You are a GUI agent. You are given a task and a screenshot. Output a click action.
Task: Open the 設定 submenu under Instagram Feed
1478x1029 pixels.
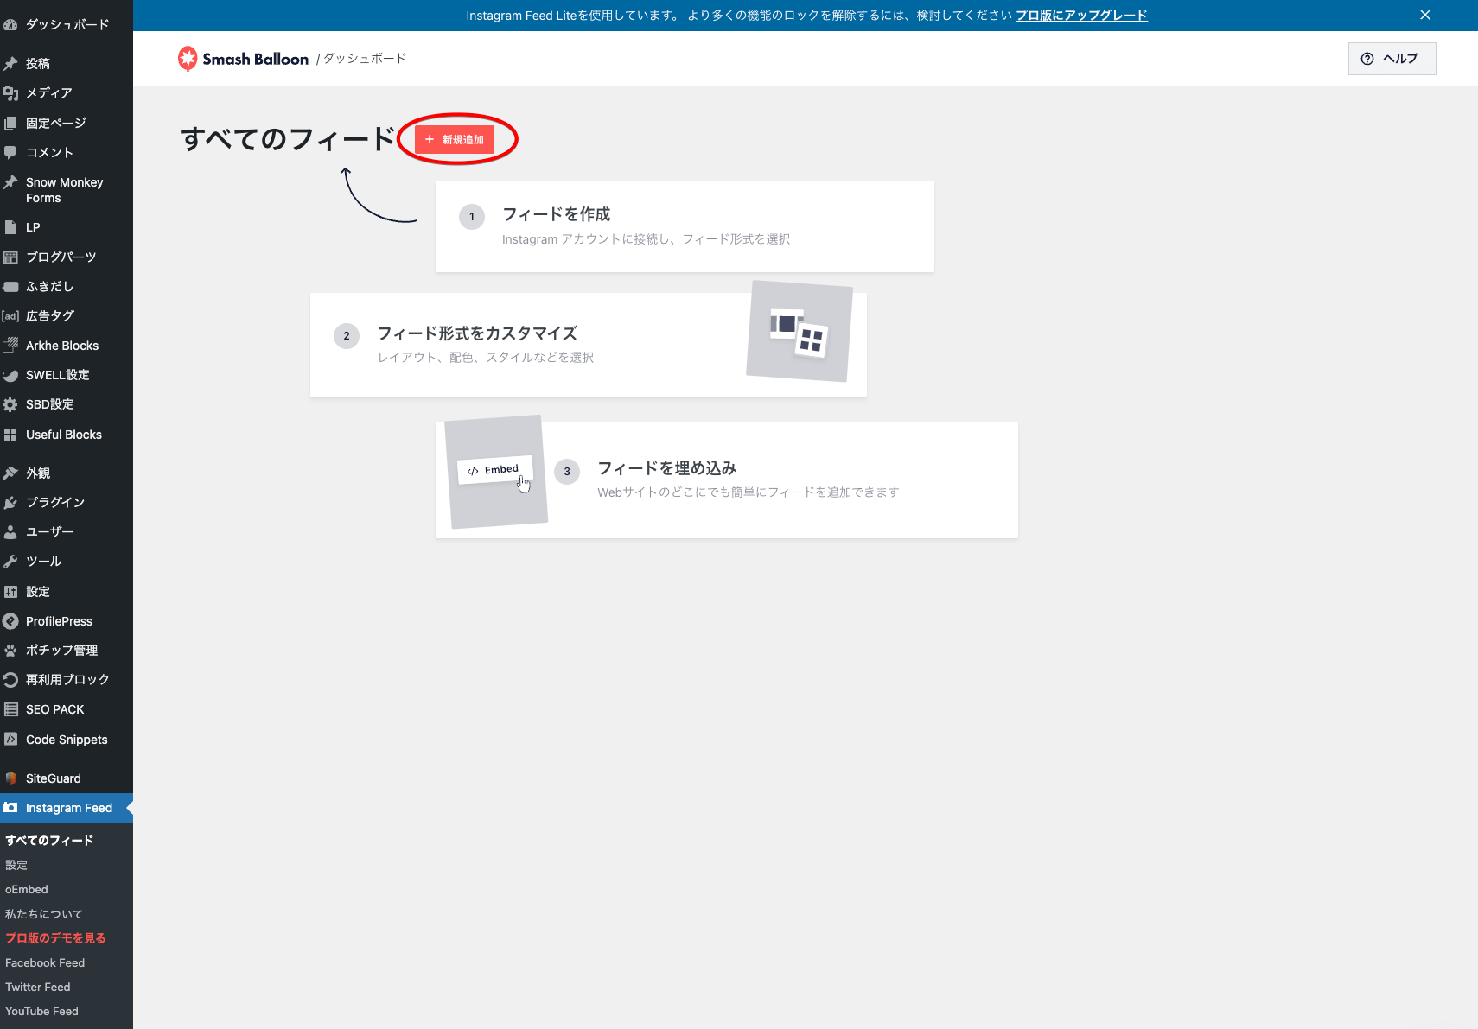tap(16, 865)
